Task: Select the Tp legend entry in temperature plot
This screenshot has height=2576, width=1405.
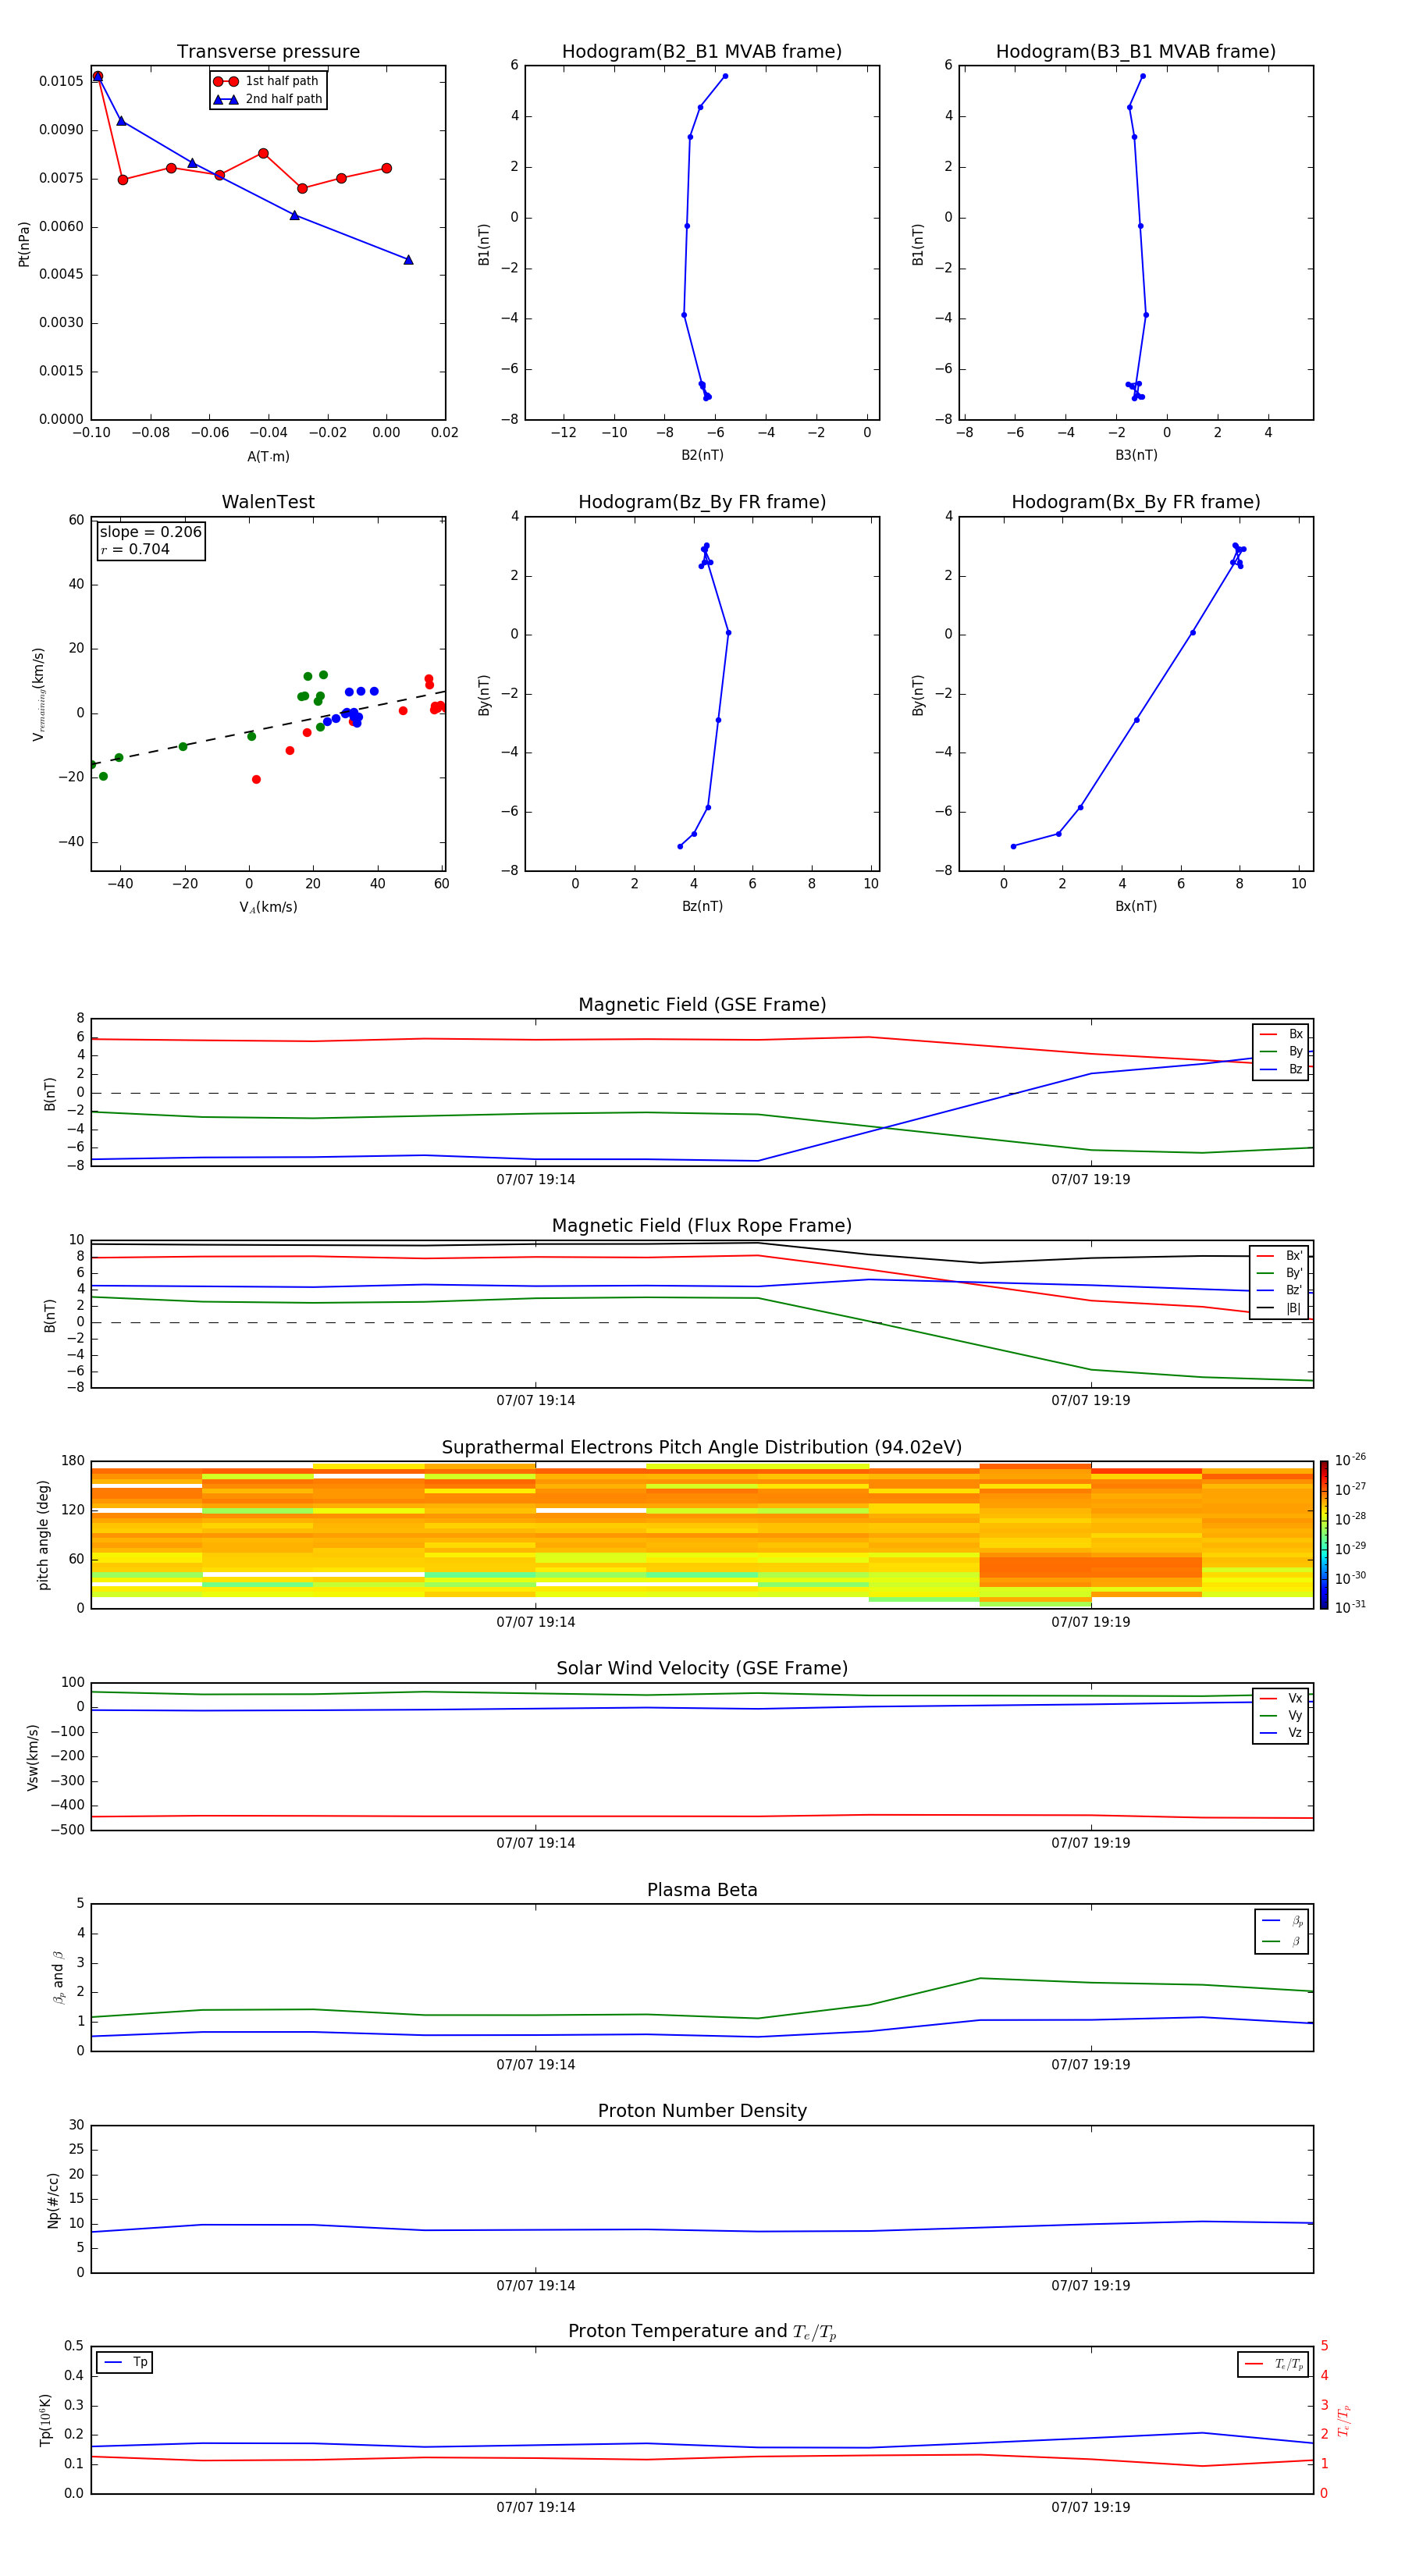Action: pyautogui.click(x=125, y=2362)
